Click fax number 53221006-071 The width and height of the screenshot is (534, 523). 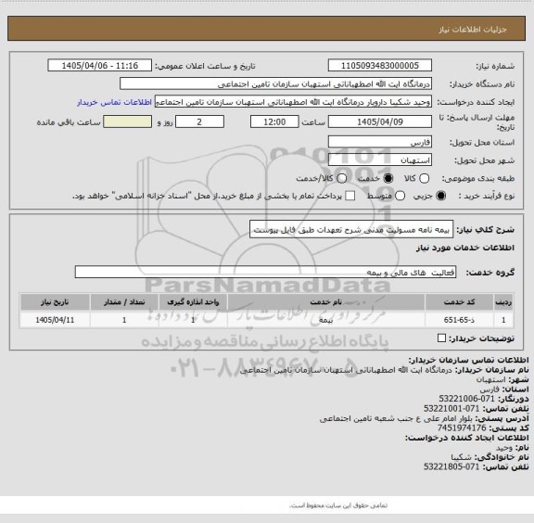pyautogui.click(x=466, y=399)
